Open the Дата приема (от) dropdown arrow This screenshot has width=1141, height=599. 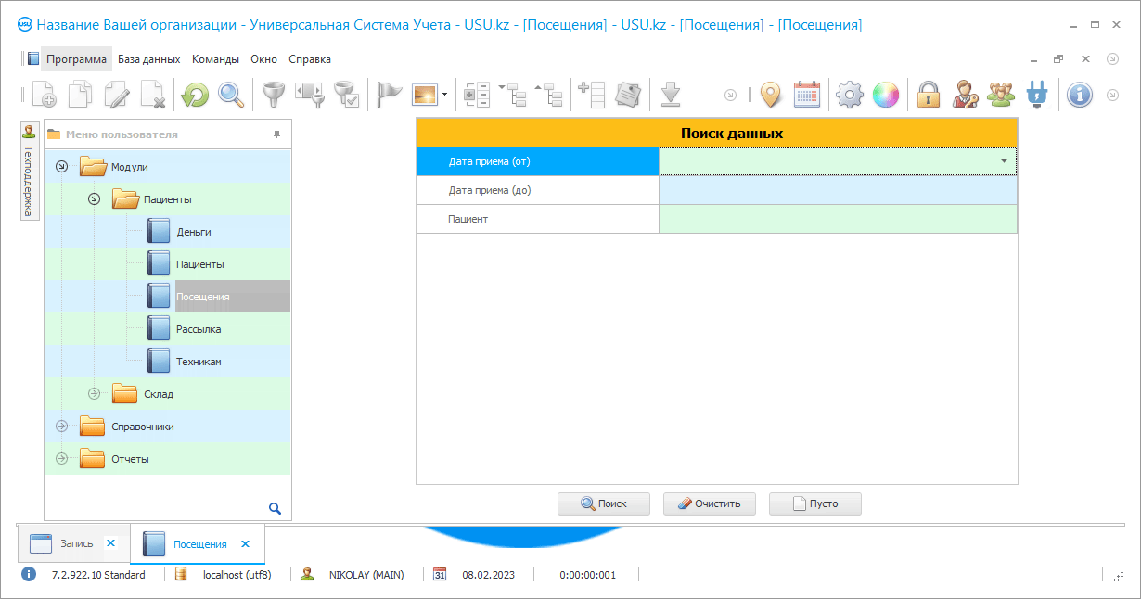pyautogui.click(x=1004, y=161)
